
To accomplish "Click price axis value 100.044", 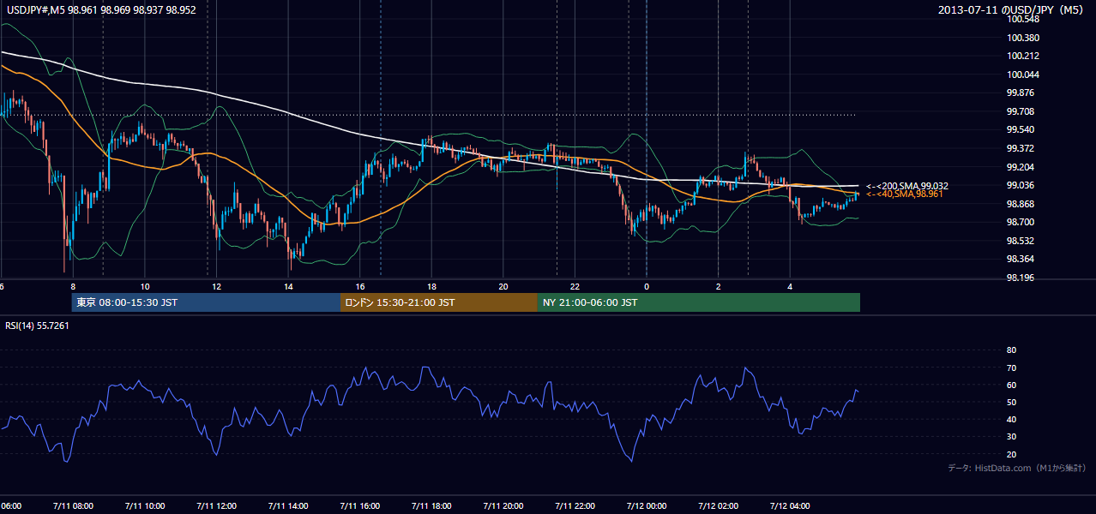I will pyautogui.click(x=1023, y=75).
